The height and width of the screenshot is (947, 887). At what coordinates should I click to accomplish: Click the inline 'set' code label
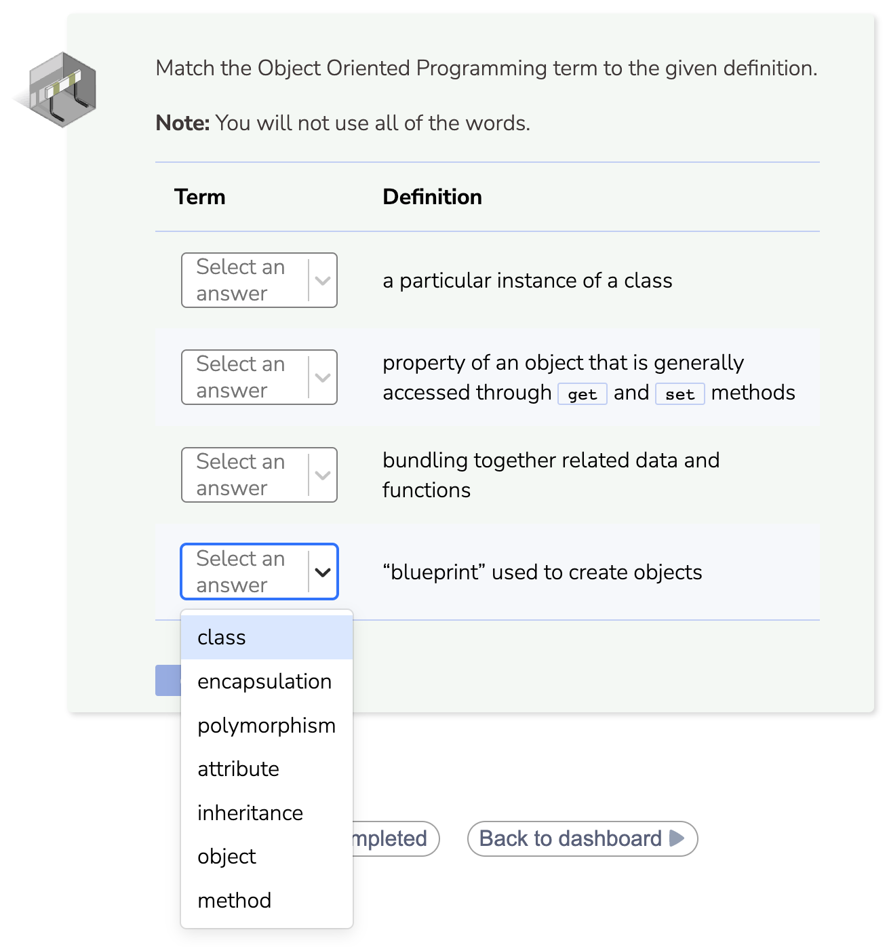point(679,393)
